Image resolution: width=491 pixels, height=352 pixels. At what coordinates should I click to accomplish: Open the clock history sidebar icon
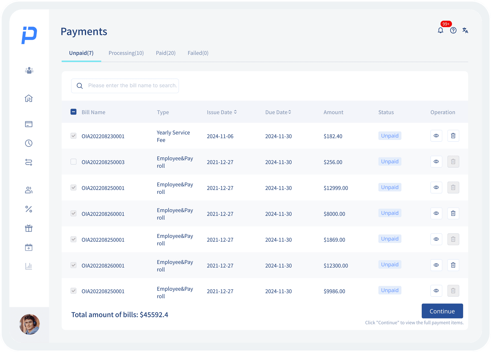tap(29, 143)
